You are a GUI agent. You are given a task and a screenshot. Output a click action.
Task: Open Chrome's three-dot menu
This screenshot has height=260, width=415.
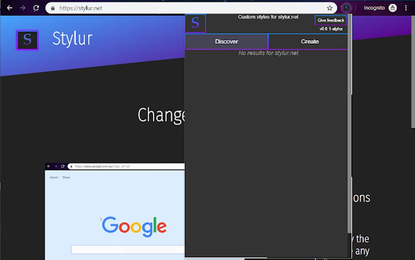coord(406,7)
